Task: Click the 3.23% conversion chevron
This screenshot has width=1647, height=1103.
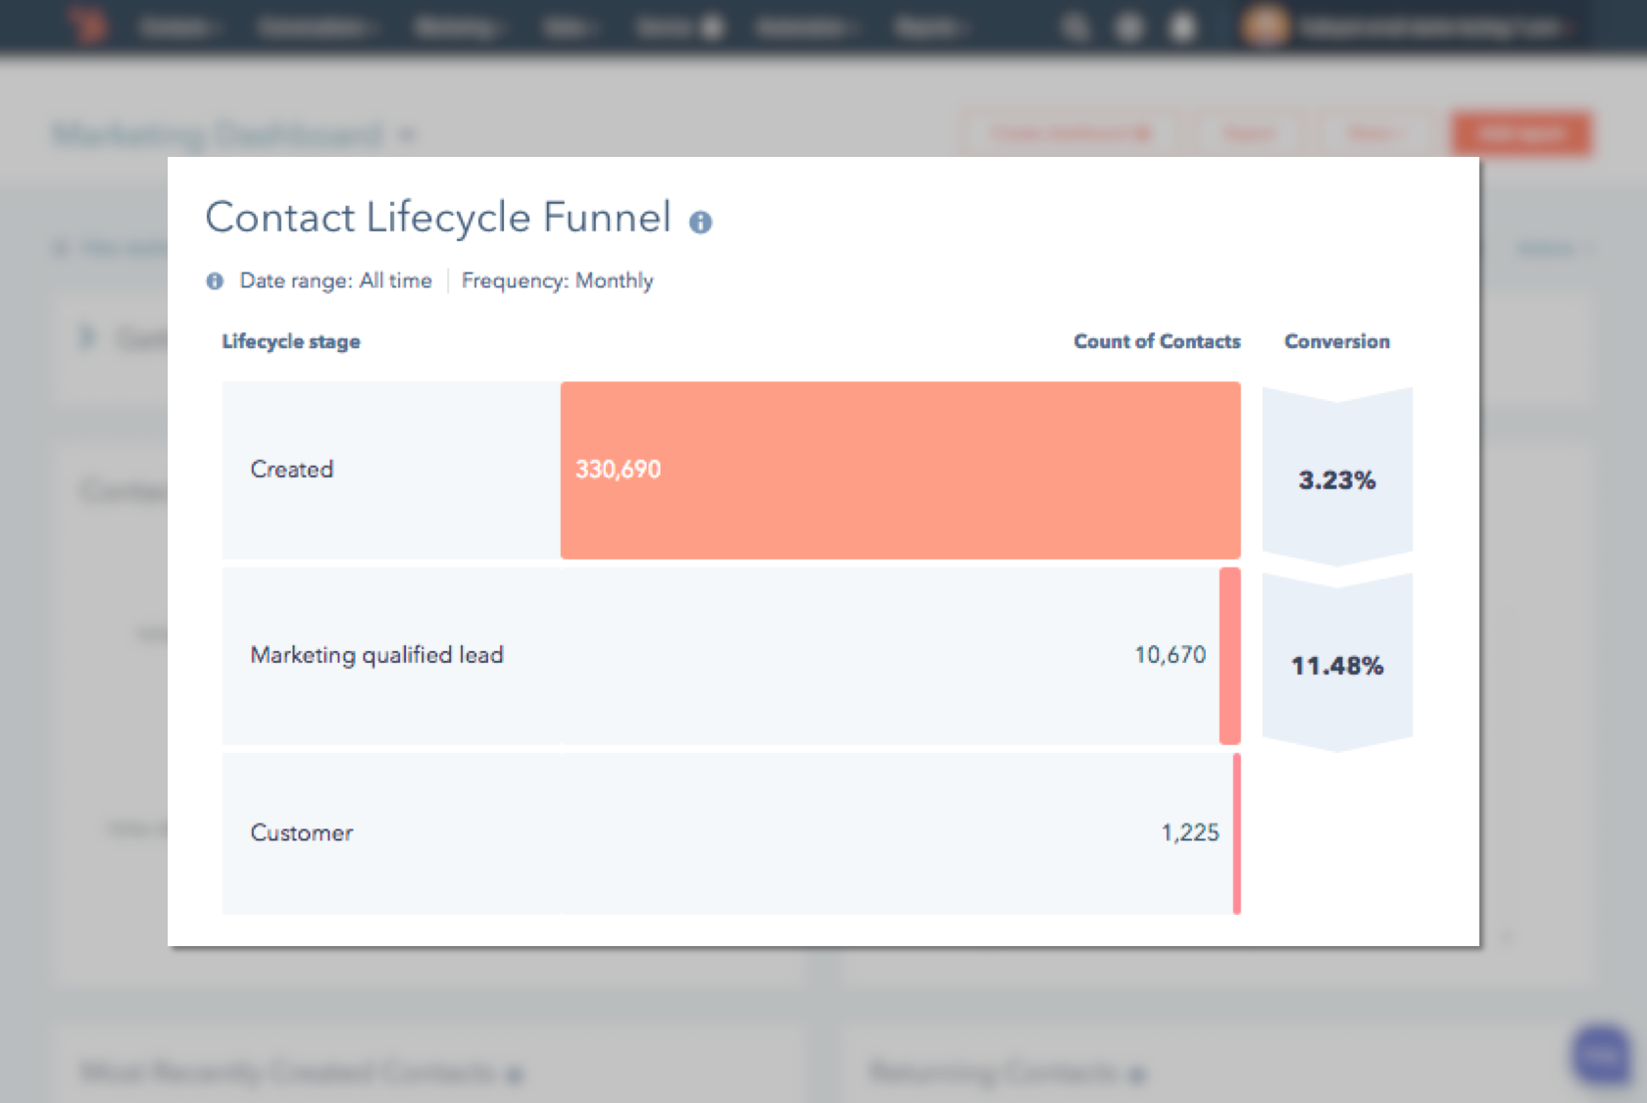Action: coord(1337,479)
